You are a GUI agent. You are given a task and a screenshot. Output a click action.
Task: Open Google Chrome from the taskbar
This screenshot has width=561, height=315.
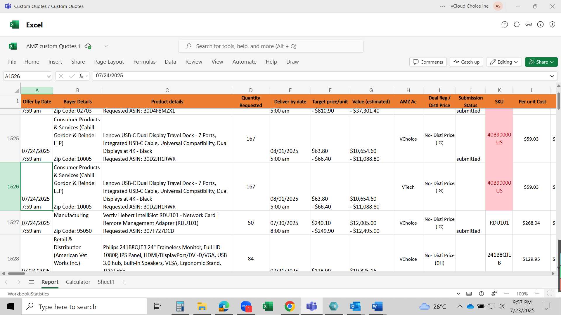290,306
